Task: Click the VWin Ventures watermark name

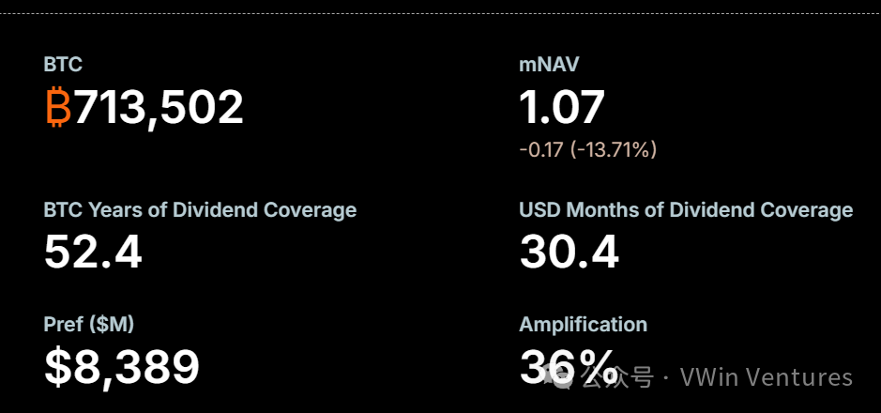Action: [x=766, y=377]
